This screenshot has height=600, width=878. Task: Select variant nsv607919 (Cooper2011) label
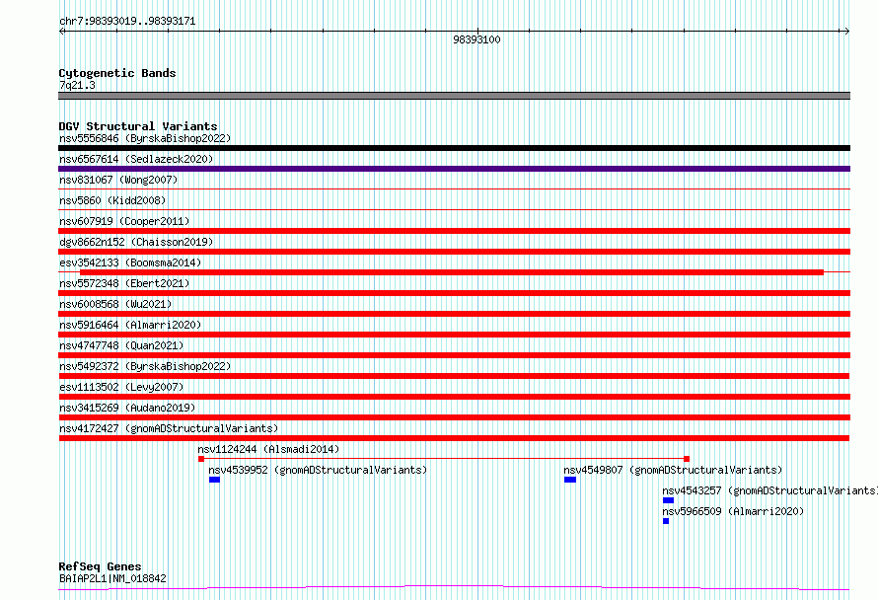tap(124, 221)
